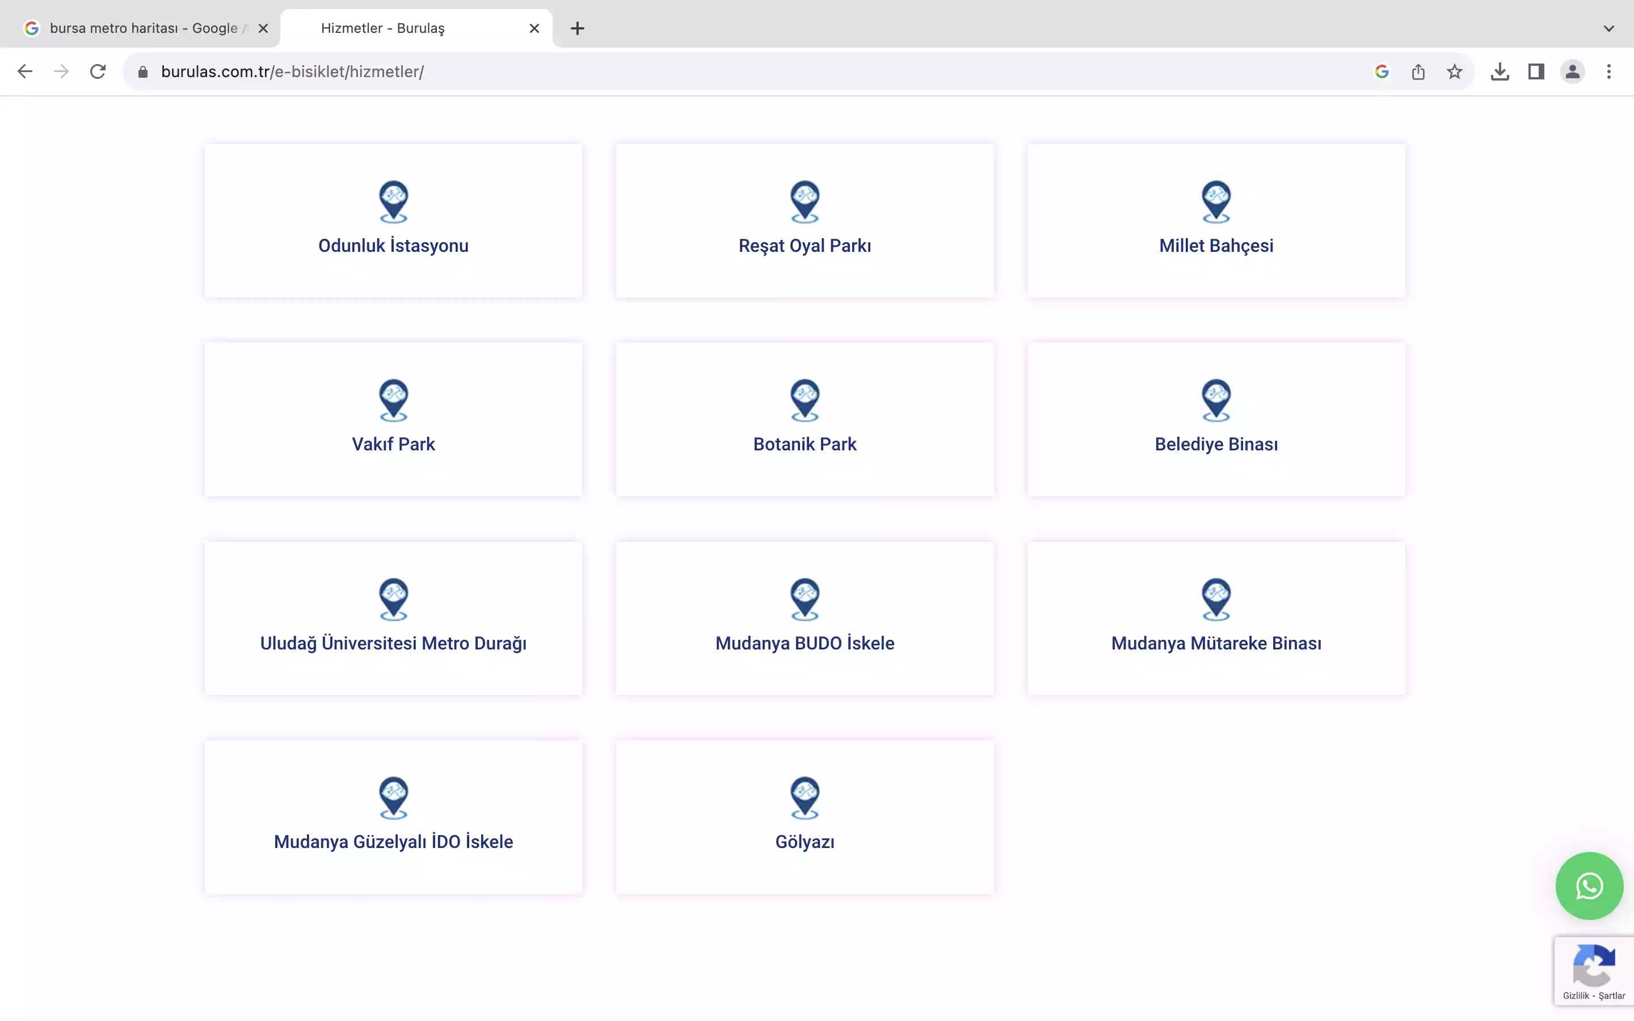Viewport: 1634px width, 1021px height.
Task: Click the Botanik Park location pin icon
Action: (805, 400)
